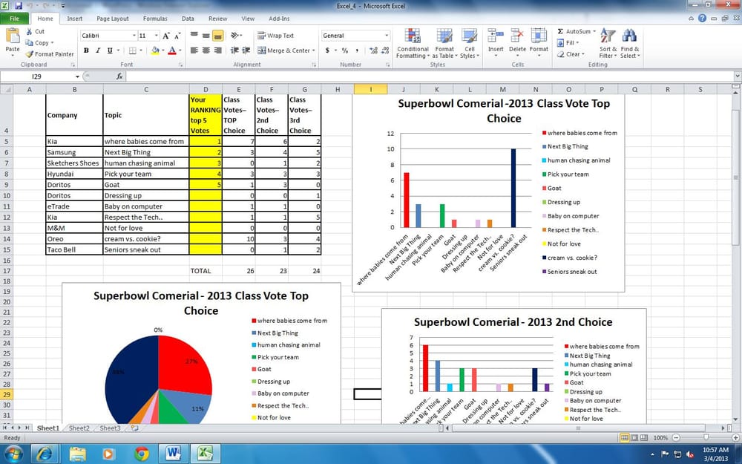Click the Delete cells icon
This screenshot has width=742, height=464.
[517, 36]
